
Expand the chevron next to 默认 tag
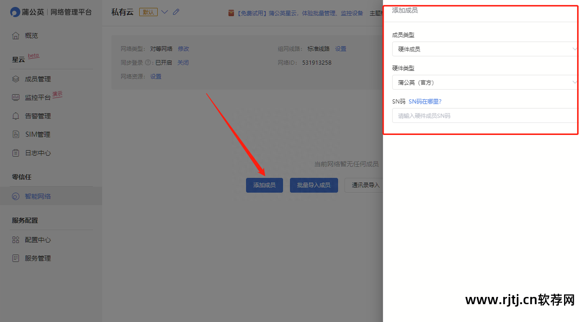165,12
